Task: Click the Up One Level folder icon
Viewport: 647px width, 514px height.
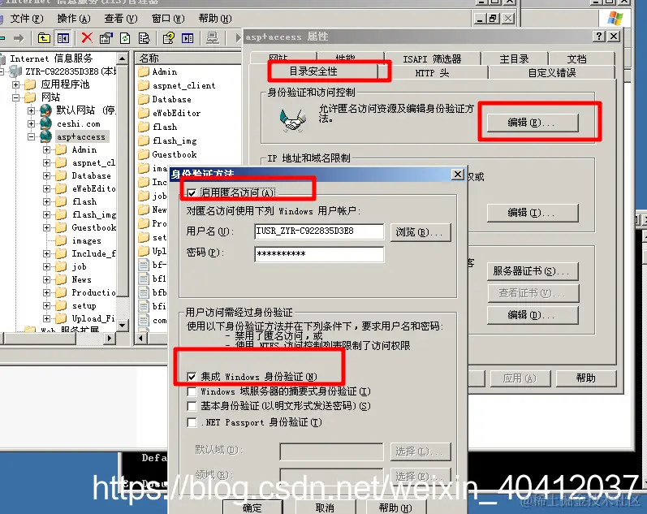Action: tap(44, 38)
